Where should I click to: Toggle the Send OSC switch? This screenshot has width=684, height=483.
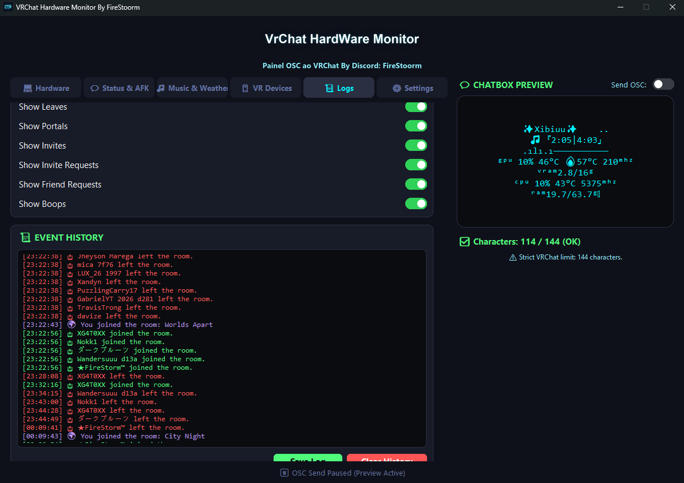pos(663,85)
